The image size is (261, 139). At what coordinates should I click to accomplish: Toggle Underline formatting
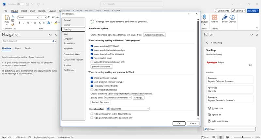click(x=28, y=23)
